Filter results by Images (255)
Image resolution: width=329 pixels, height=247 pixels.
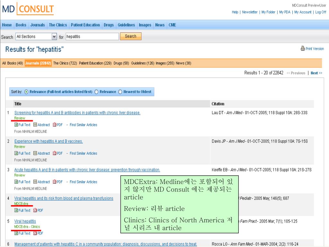coord(165,63)
